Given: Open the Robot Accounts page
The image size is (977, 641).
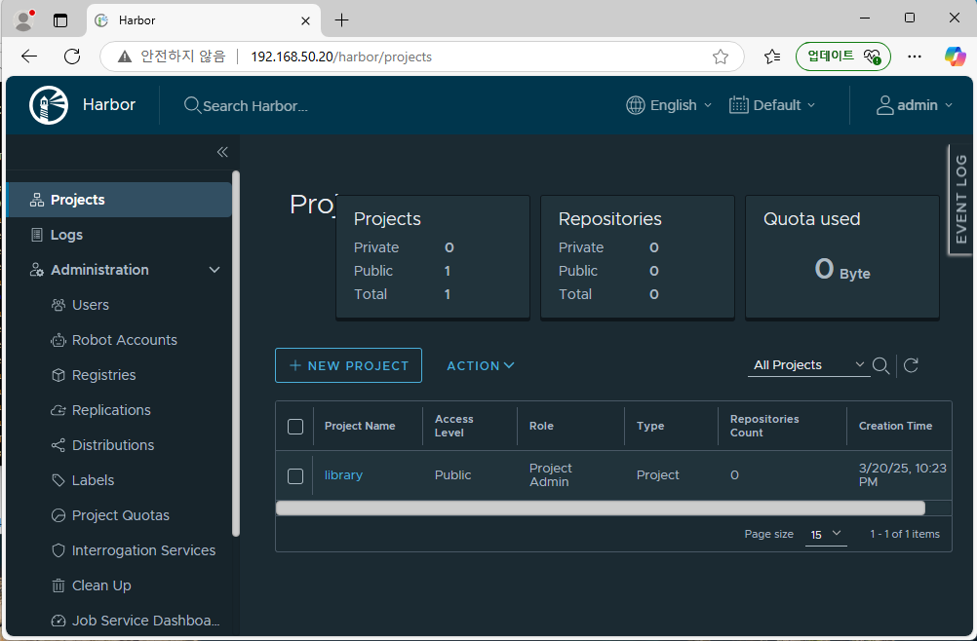Looking at the screenshot, I should 124,340.
